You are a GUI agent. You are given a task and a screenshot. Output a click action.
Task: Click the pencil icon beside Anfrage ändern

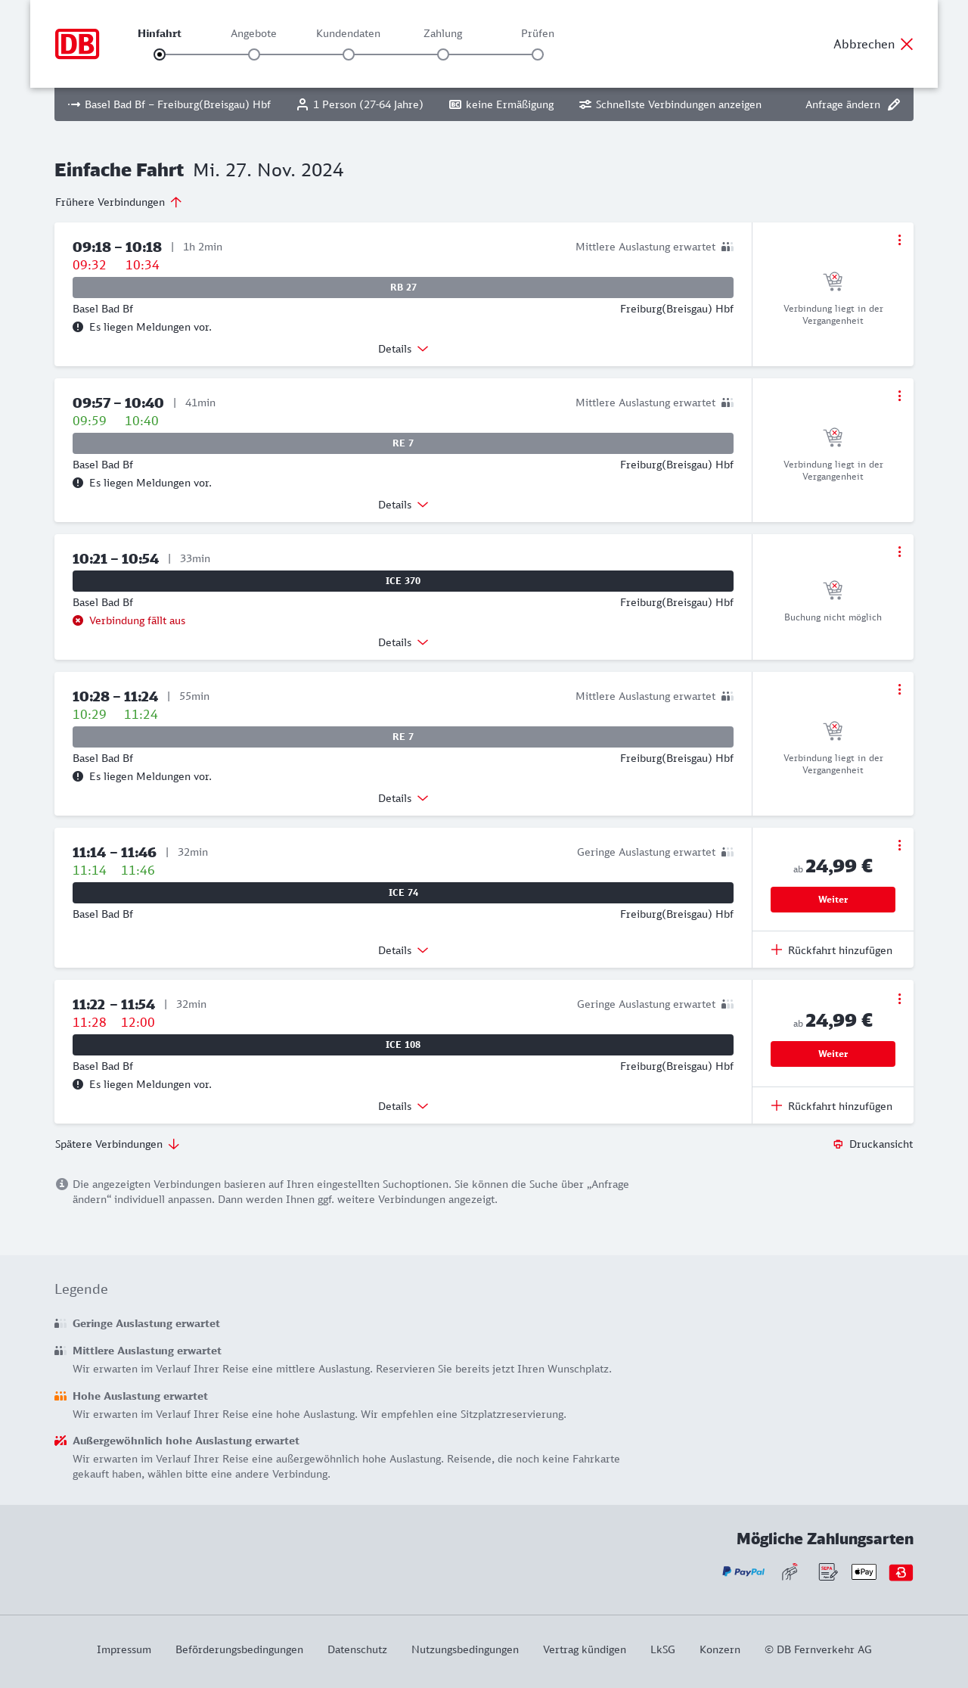click(x=894, y=104)
